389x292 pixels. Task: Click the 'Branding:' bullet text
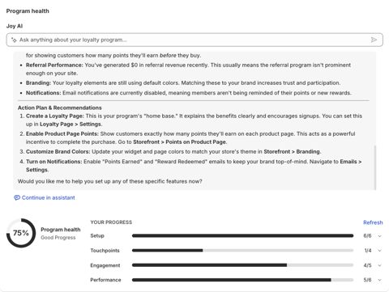[38, 83]
